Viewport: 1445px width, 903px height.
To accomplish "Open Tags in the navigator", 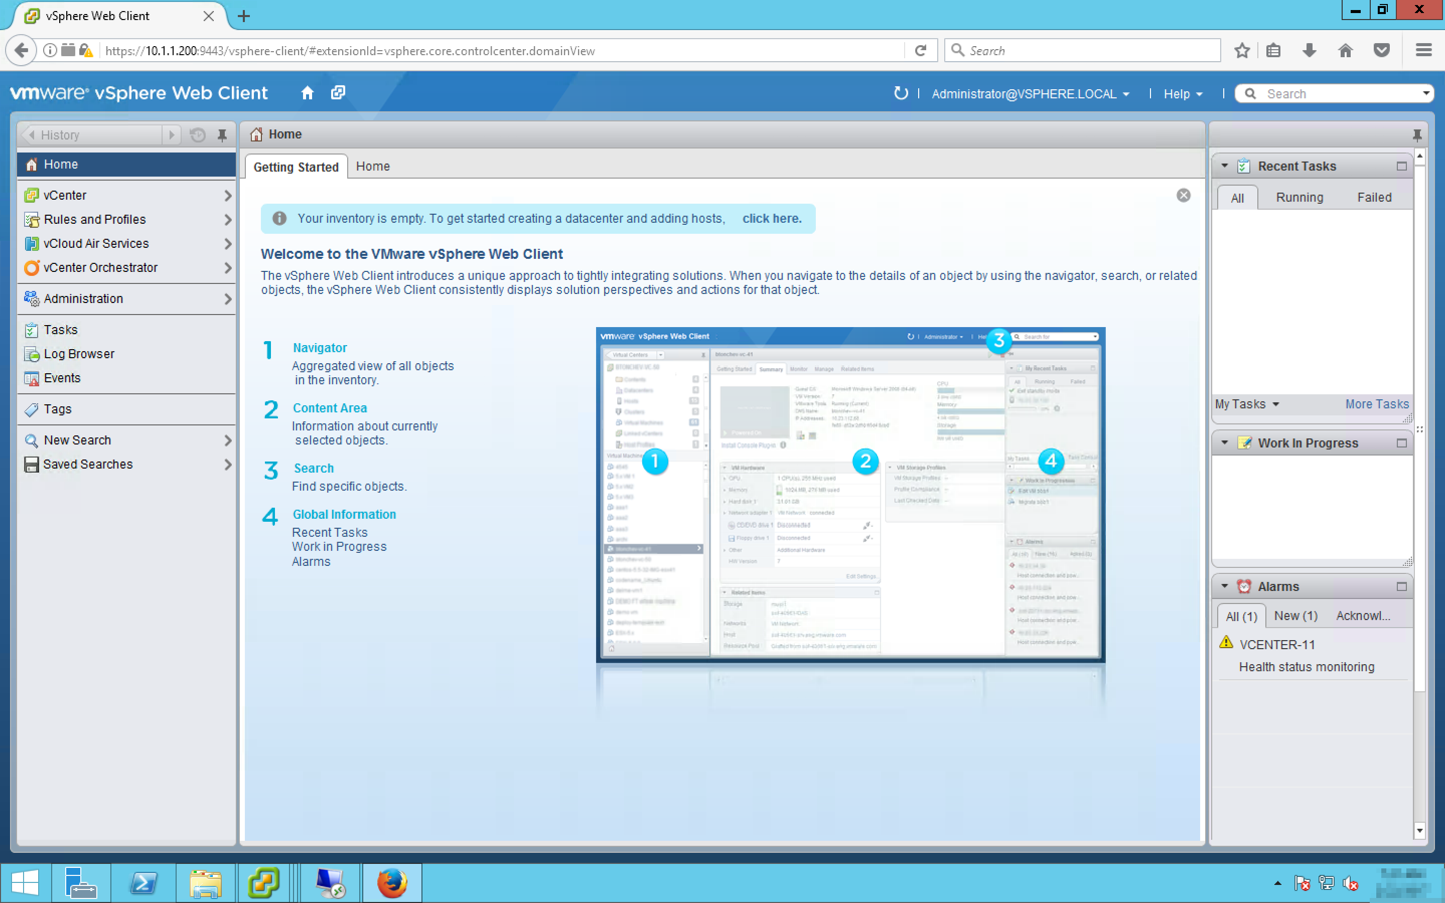I will point(57,409).
